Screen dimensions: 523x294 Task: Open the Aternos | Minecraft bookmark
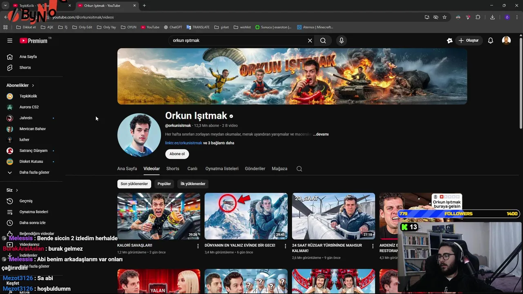(x=315, y=27)
